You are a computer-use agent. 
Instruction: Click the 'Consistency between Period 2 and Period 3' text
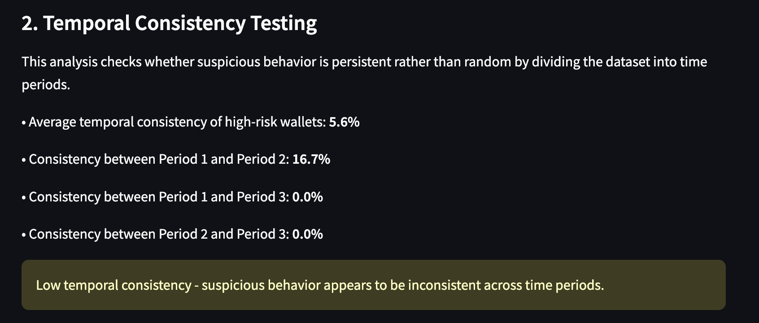[x=159, y=234]
